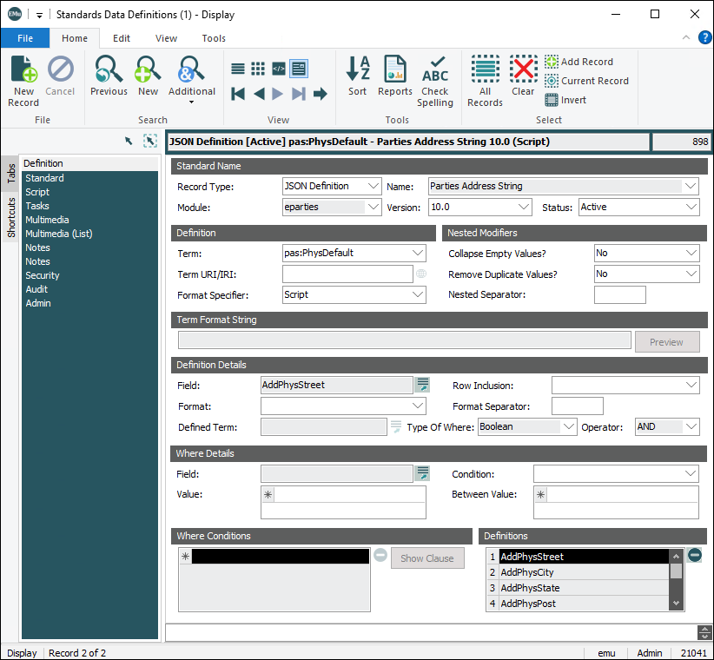Image resolution: width=714 pixels, height=660 pixels.
Task: Open the Record Type dropdown
Action: pyautogui.click(x=374, y=186)
